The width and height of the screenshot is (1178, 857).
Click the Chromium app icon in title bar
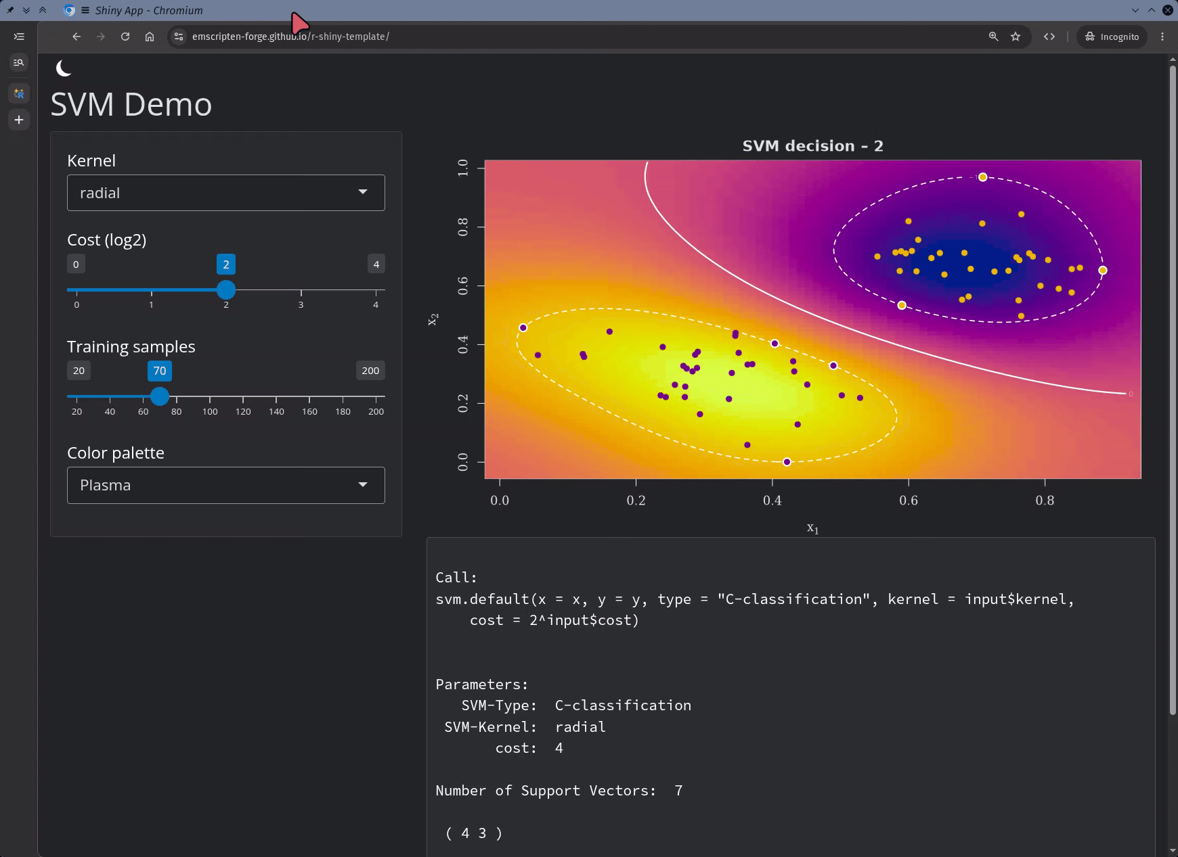coord(69,10)
